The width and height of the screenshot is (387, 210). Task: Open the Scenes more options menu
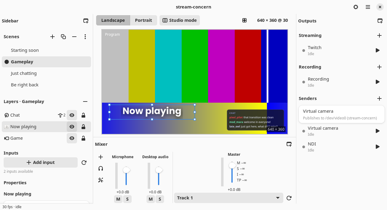pyautogui.click(x=85, y=37)
